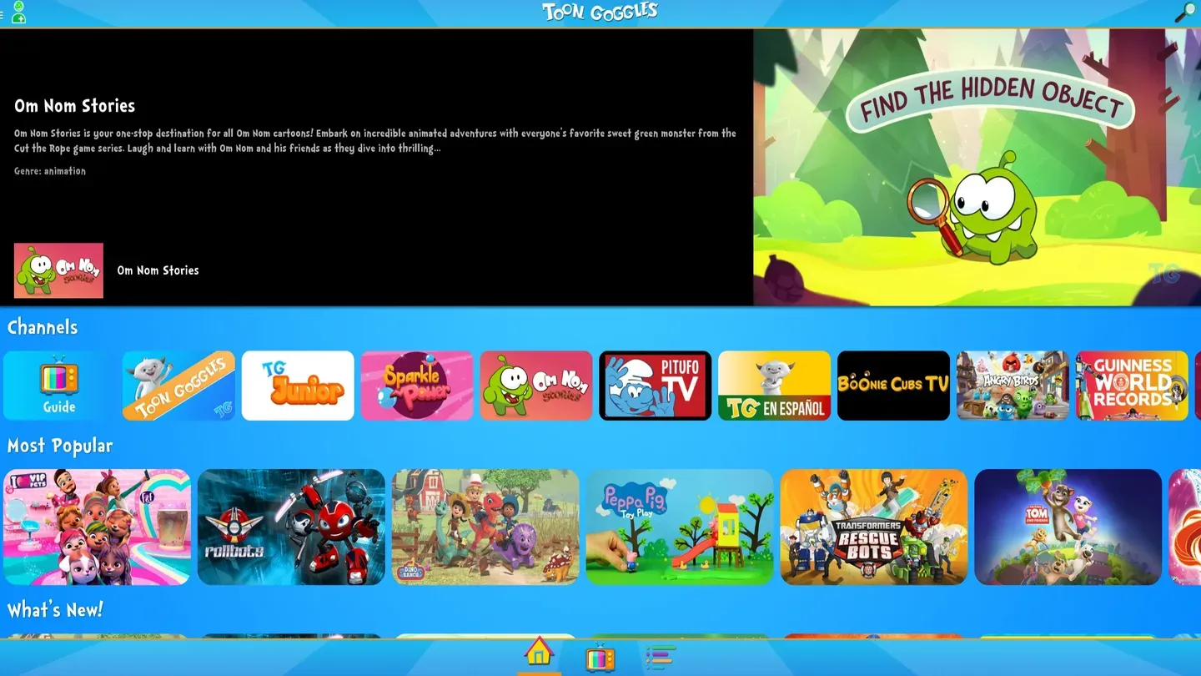Select Peppa Pig Toy Play in Most Popular

(x=679, y=527)
